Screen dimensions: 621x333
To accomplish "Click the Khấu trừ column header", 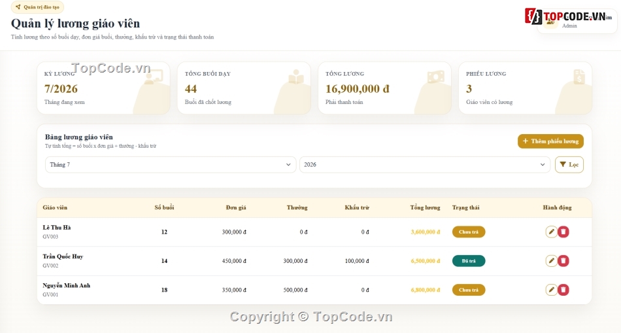I will click(x=357, y=207).
